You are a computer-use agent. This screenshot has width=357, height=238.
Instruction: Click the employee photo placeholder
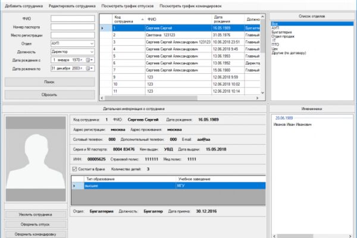click(x=36, y=159)
